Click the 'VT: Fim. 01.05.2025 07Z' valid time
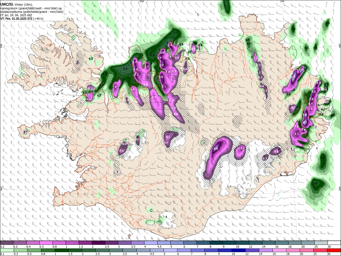 [x=16, y=19]
